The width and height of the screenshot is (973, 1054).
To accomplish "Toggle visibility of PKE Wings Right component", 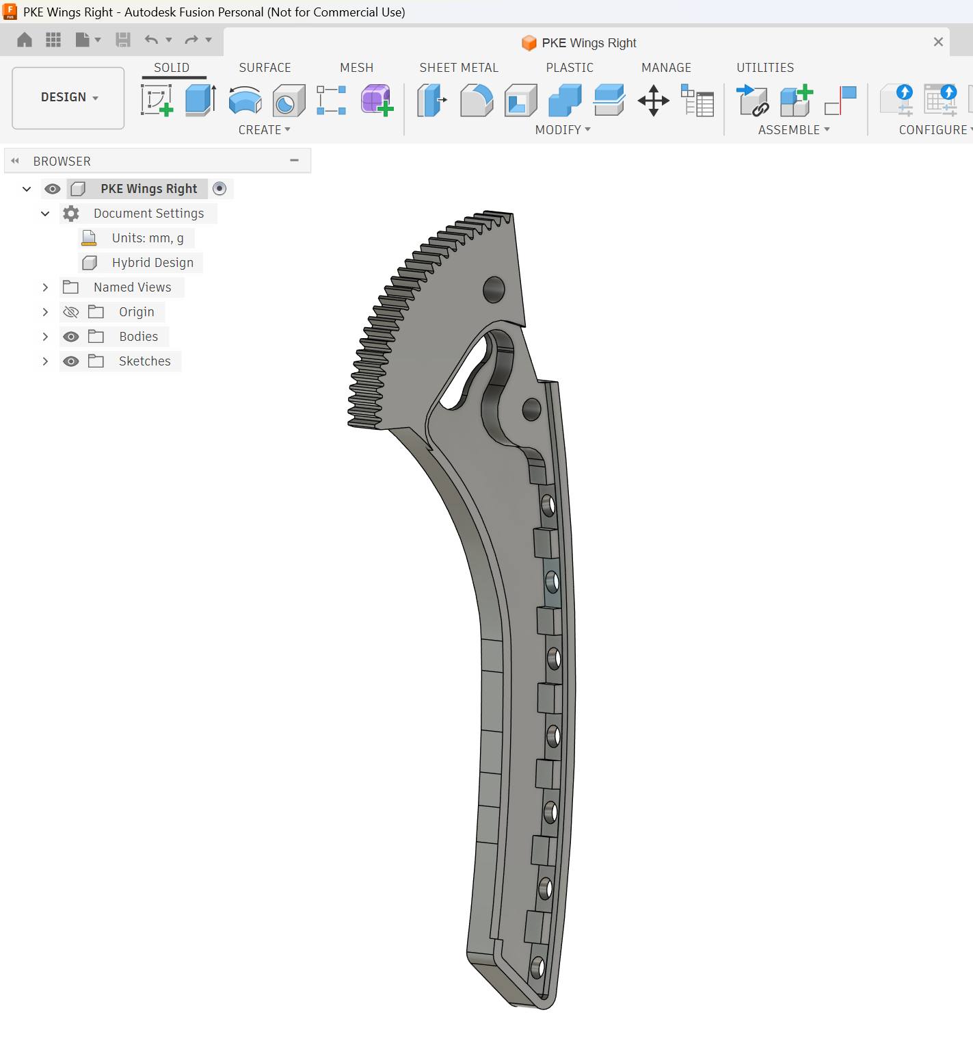I will [53, 189].
